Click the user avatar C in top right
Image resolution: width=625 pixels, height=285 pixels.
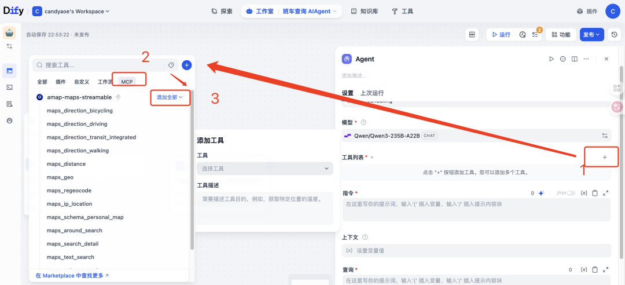tap(613, 11)
